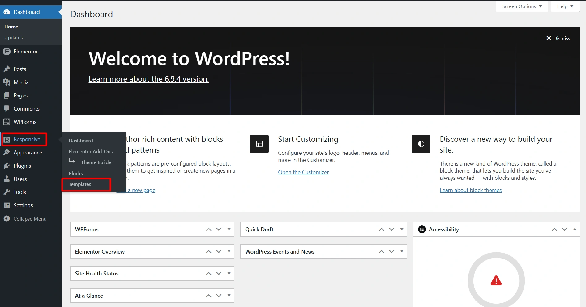Move Accessibility widget down
This screenshot has height=307, width=586.
coord(565,229)
